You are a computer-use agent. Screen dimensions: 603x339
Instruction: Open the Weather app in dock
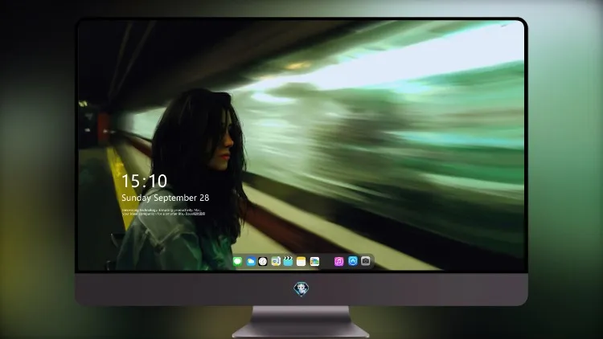pyautogui.click(x=251, y=261)
